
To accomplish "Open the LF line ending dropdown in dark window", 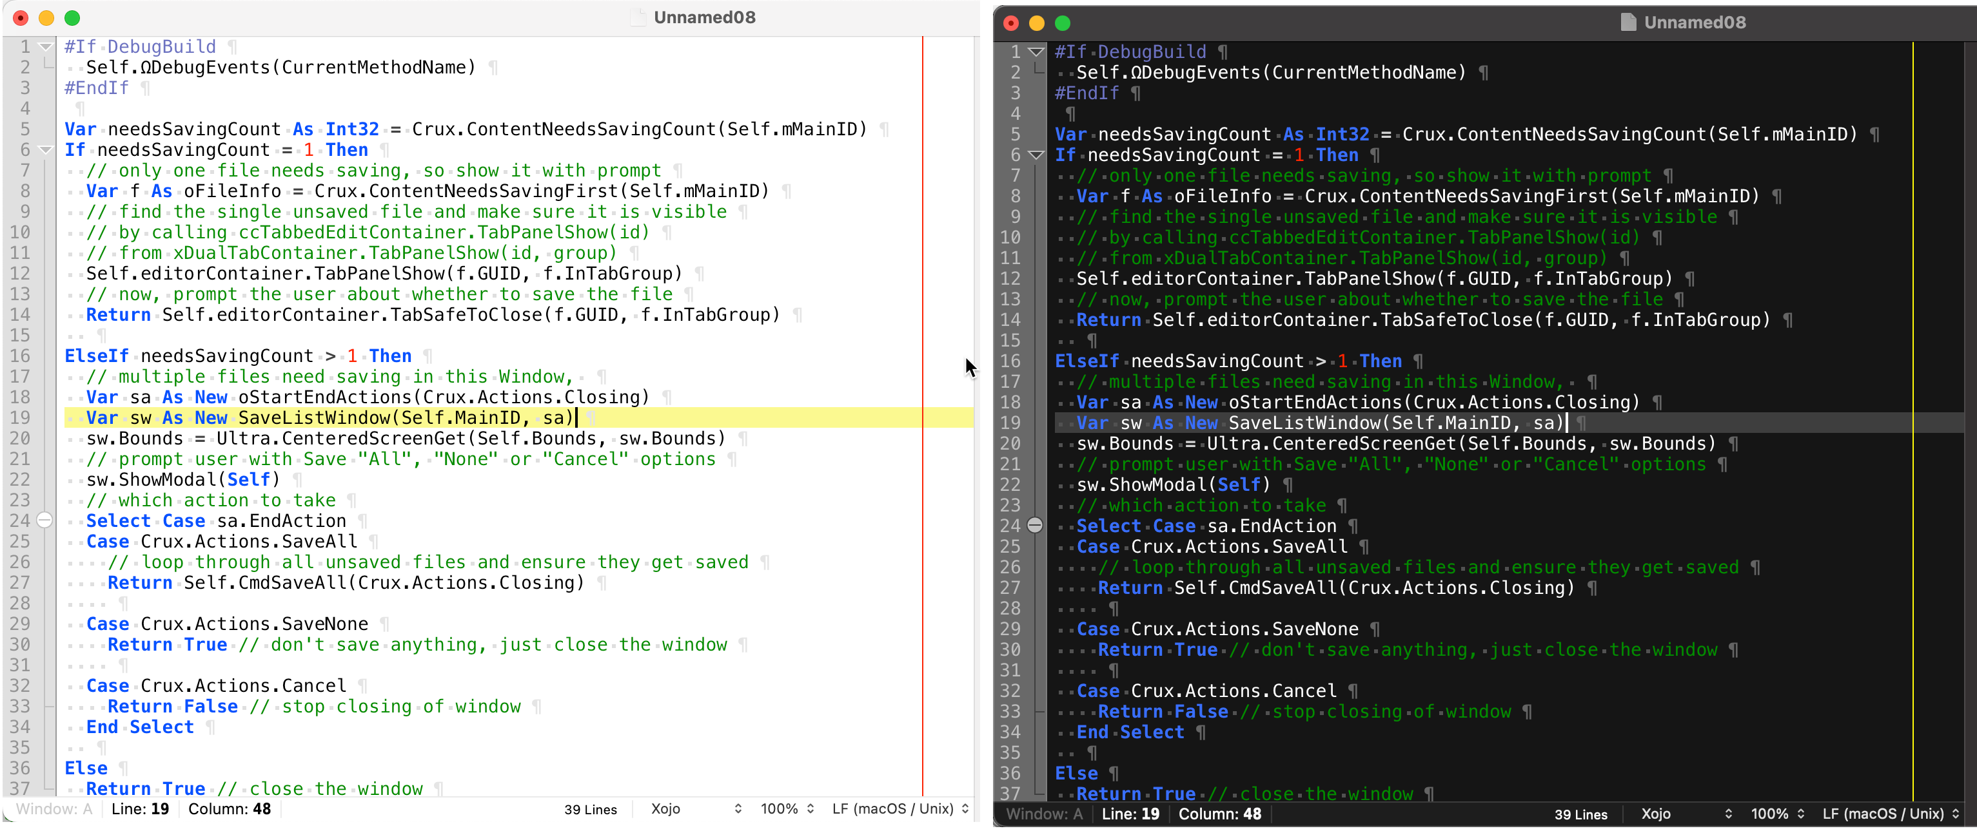I will (1891, 814).
